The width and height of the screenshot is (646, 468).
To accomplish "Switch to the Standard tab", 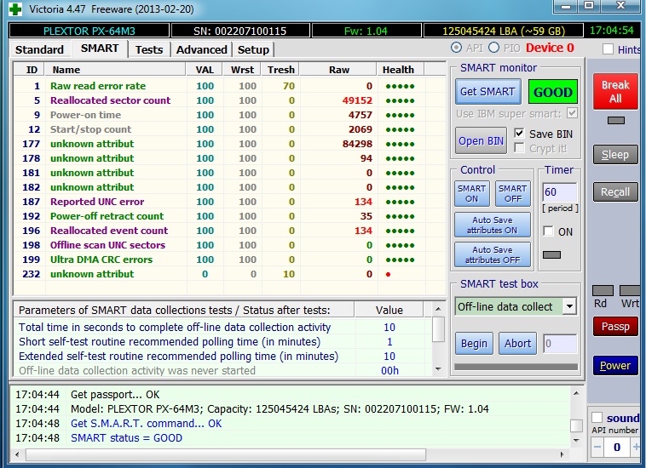I will [x=39, y=49].
